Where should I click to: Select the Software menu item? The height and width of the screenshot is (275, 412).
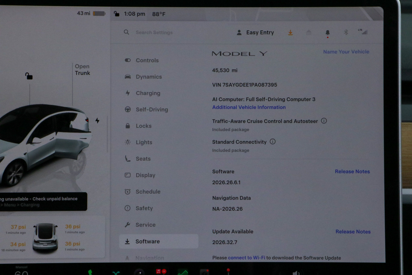click(159, 241)
